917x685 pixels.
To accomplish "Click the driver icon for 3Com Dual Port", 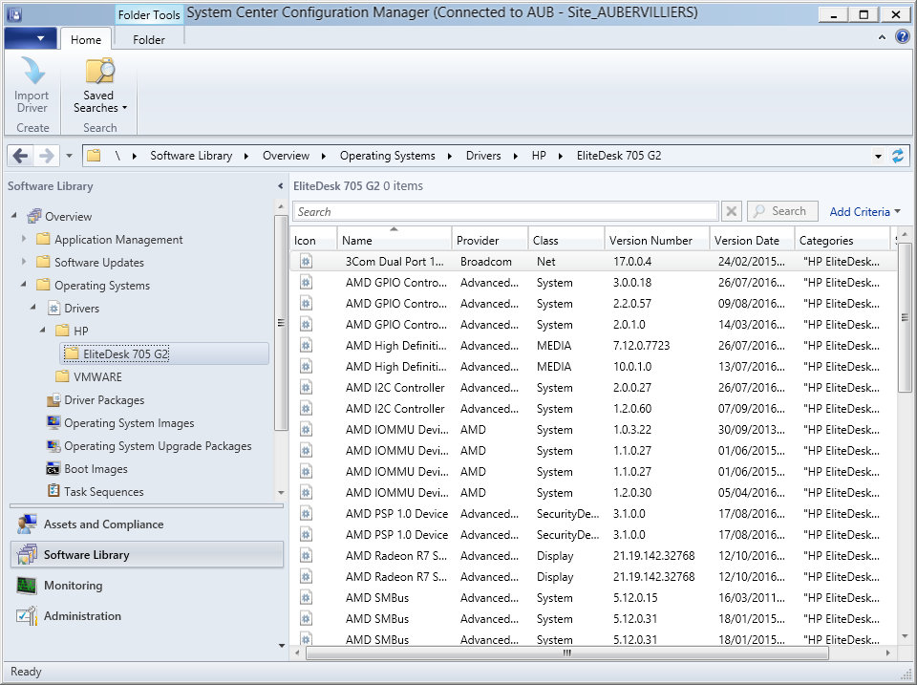I will (306, 262).
